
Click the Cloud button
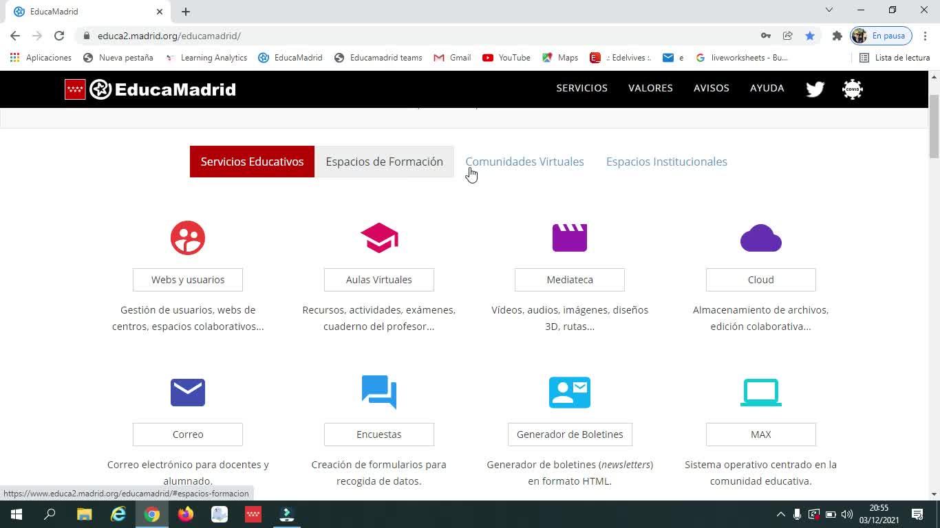point(761,280)
